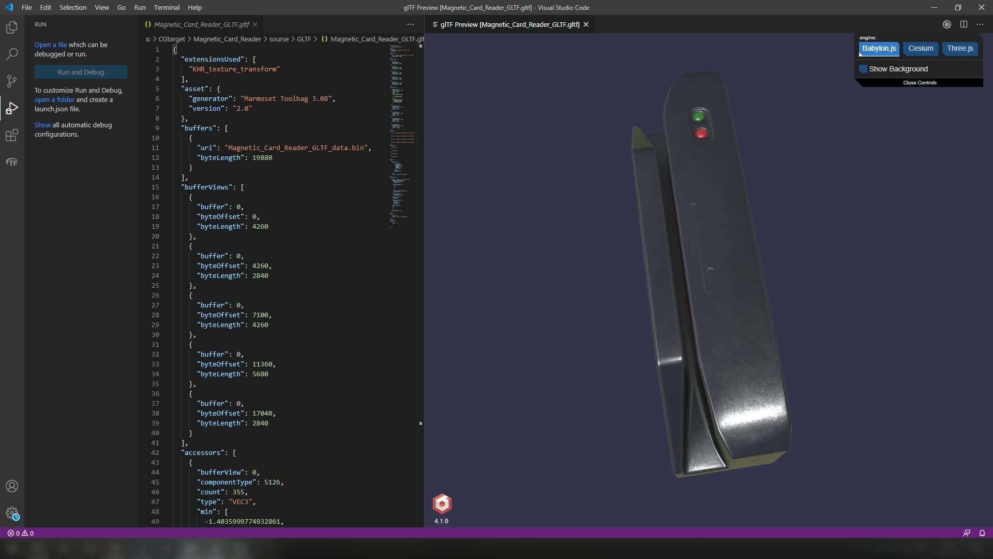Image resolution: width=993 pixels, height=559 pixels.
Task: Open the Manage gear icon
Action: tap(11, 513)
